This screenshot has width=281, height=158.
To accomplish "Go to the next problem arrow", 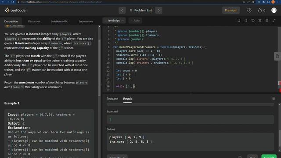I will point(159,10).
